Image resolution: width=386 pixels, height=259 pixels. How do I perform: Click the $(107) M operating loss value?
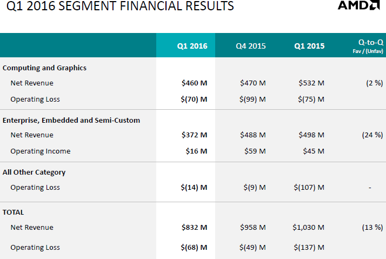(309, 188)
